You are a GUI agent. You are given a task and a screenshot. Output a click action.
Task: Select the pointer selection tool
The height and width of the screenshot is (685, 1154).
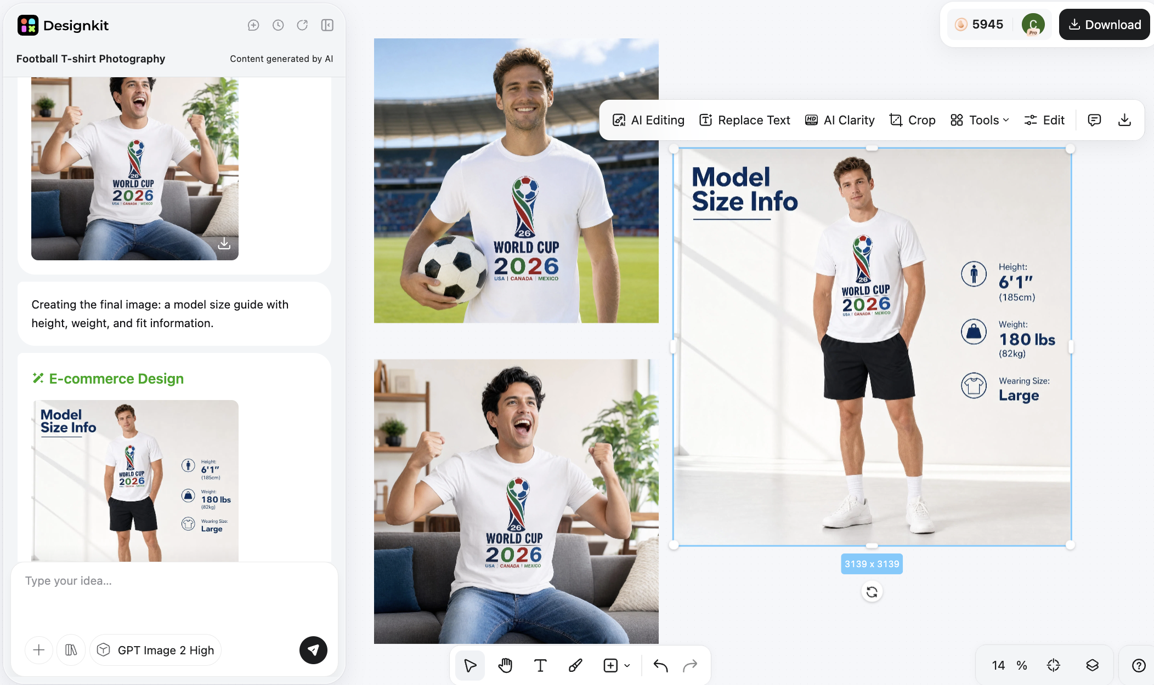[x=470, y=665]
